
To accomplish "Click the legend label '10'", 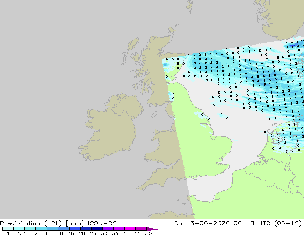I will [x=60, y=233].
